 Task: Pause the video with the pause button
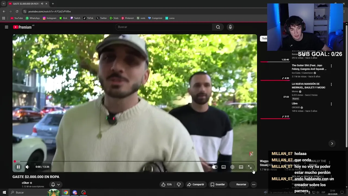tap(18, 167)
